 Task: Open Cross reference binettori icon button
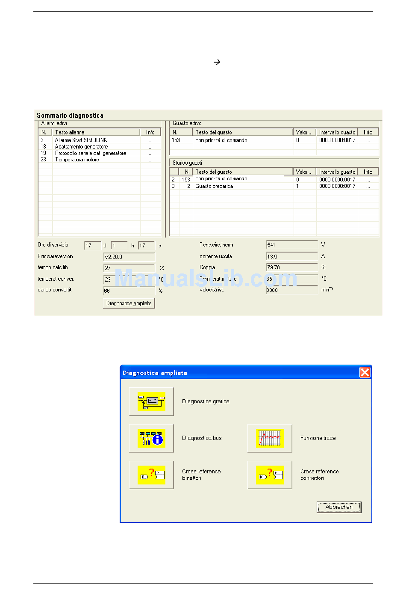[x=152, y=475]
